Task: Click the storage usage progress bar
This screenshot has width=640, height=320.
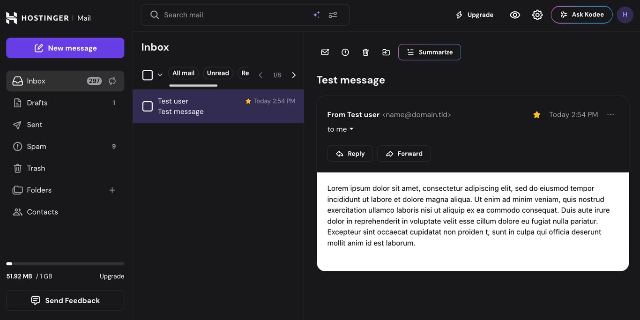Action: click(65, 263)
